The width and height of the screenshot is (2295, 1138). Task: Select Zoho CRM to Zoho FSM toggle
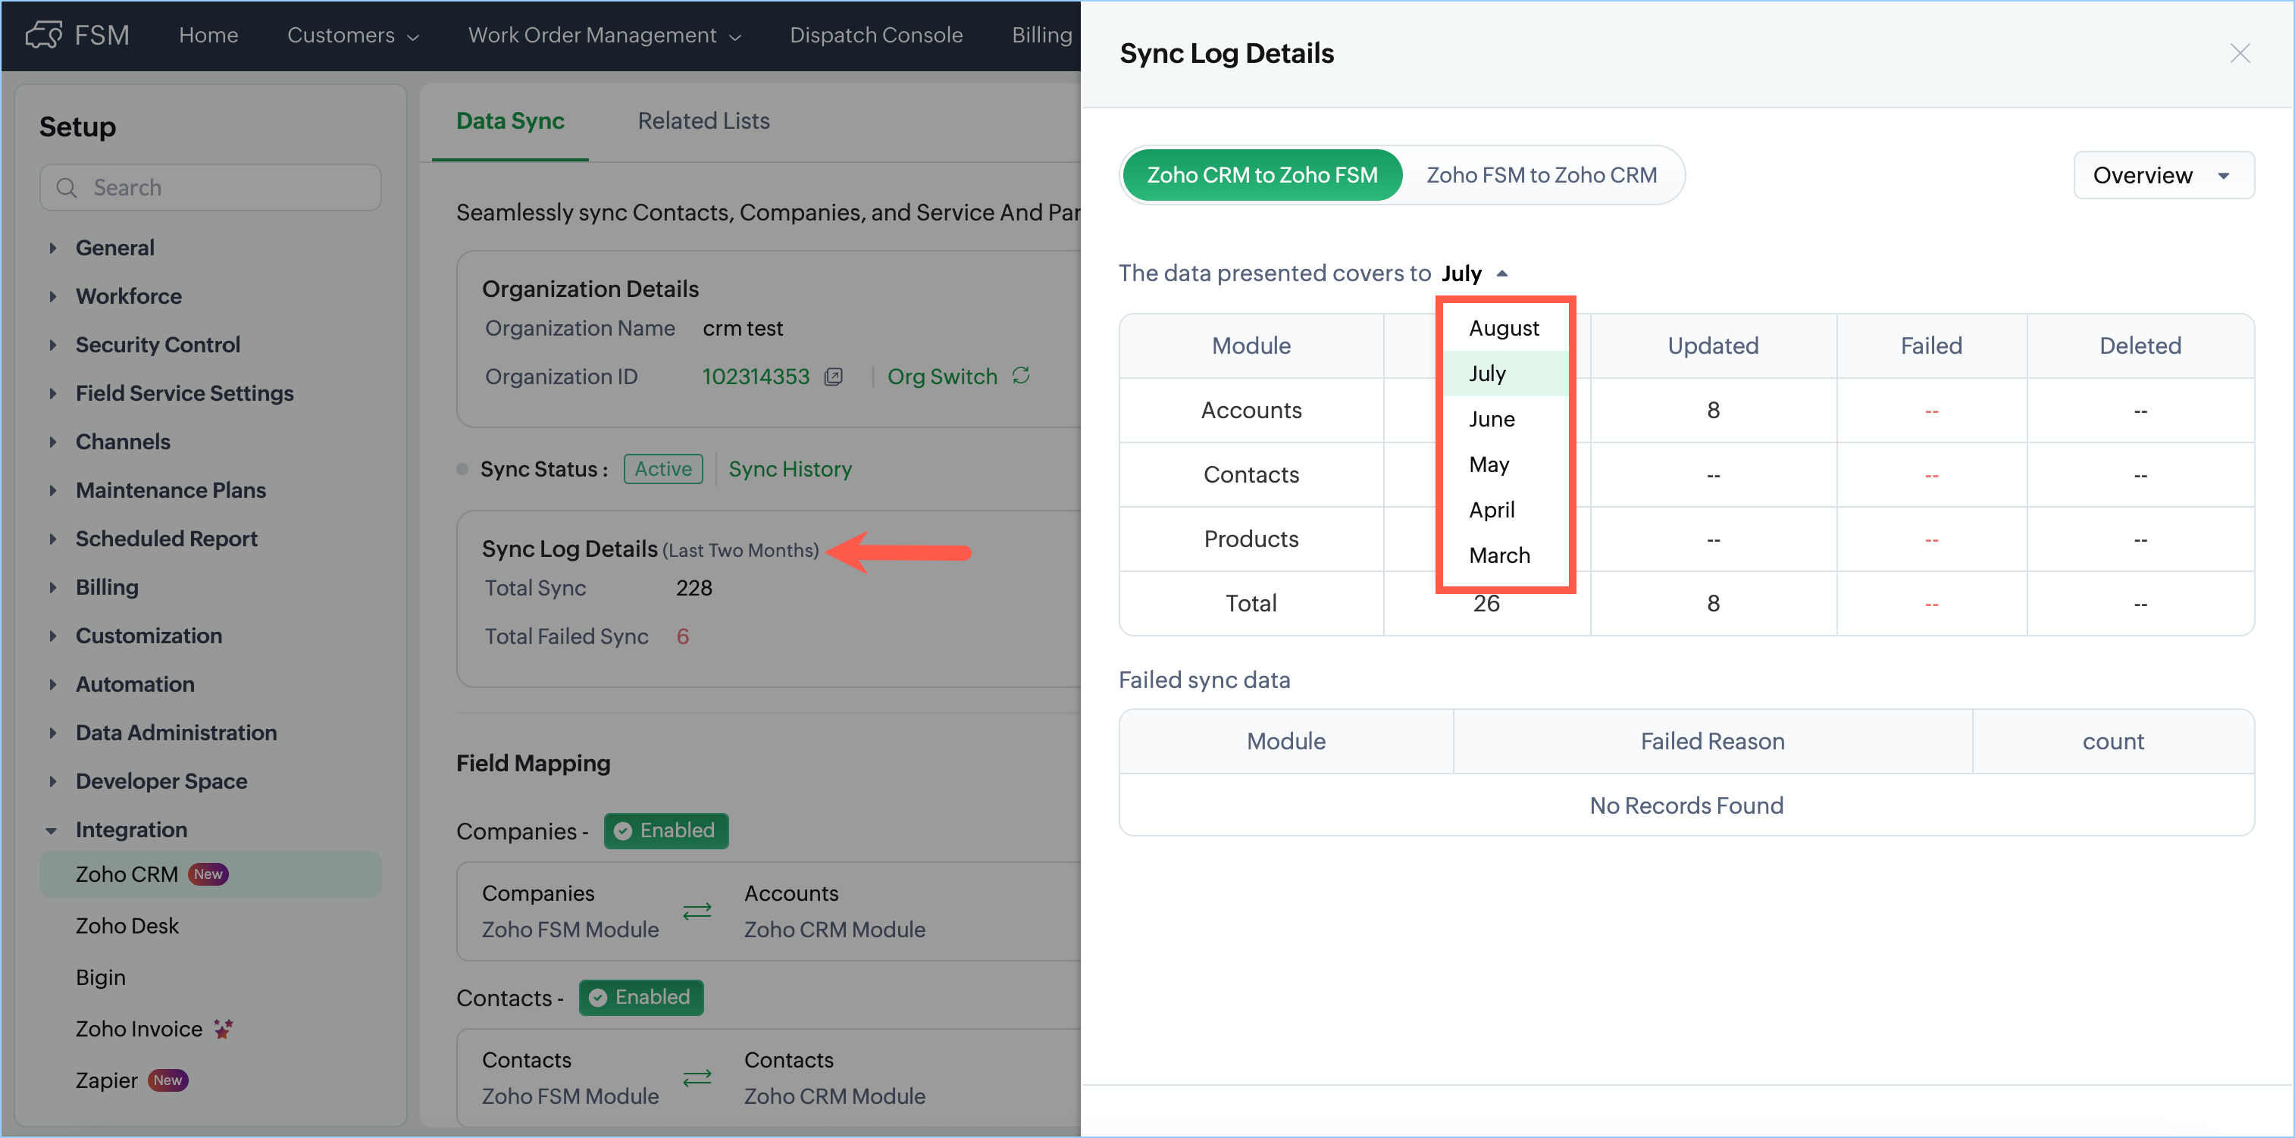[x=1261, y=176]
